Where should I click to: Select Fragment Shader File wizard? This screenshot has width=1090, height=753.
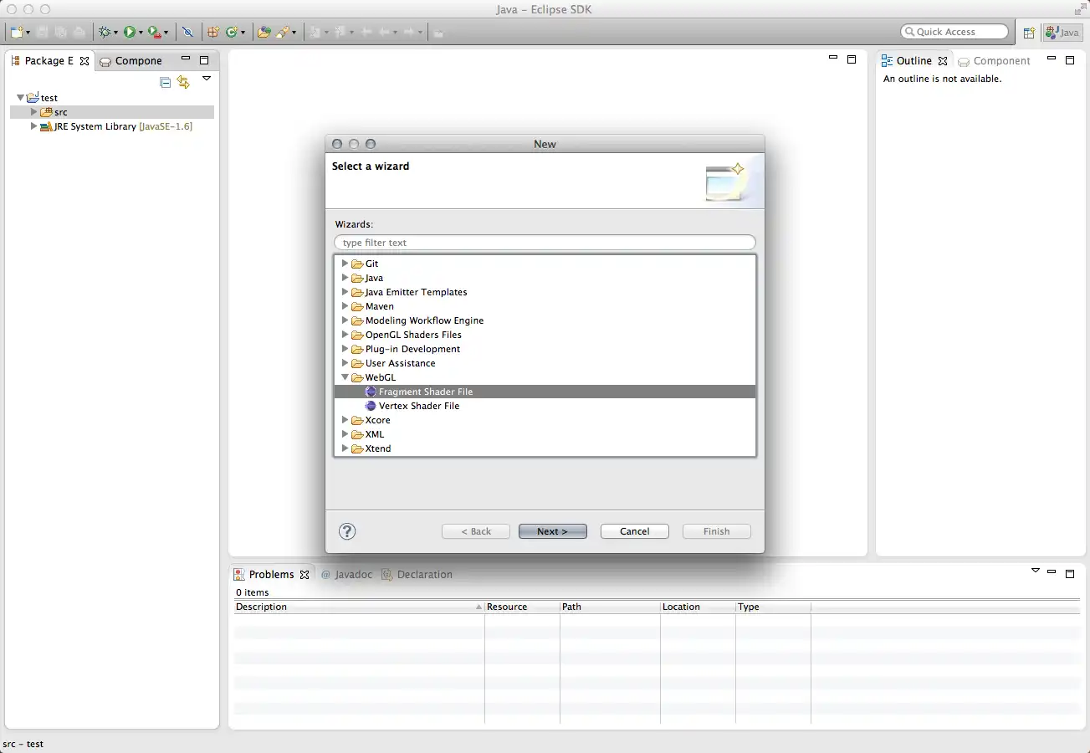click(545, 392)
